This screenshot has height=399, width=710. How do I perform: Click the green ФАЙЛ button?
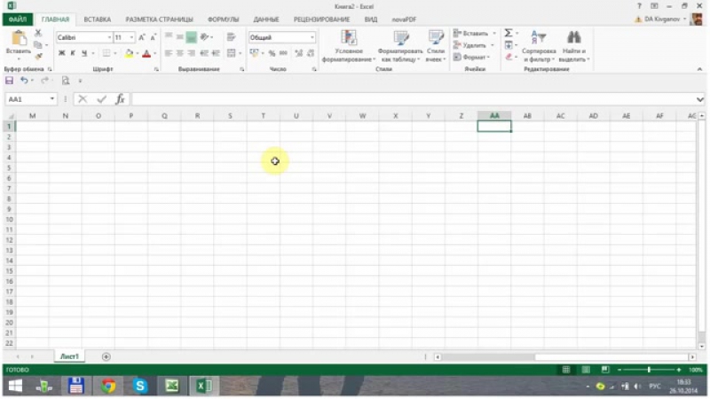[19, 19]
